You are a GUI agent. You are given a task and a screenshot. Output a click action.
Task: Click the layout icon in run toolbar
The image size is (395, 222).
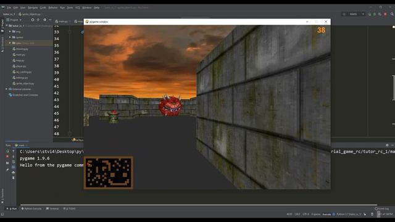[x=7, y=163]
